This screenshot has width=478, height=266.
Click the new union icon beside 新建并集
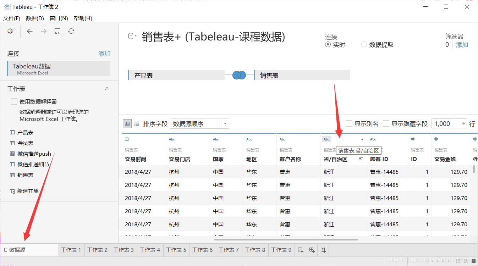click(x=12, y=191)
